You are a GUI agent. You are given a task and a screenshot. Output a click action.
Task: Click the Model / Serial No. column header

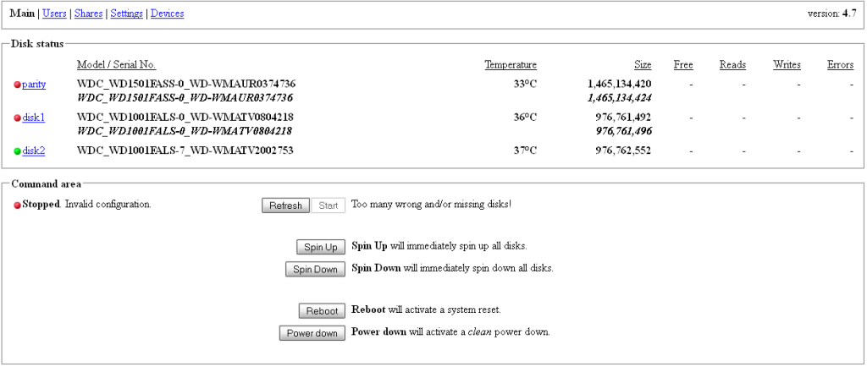pos(116,65)
